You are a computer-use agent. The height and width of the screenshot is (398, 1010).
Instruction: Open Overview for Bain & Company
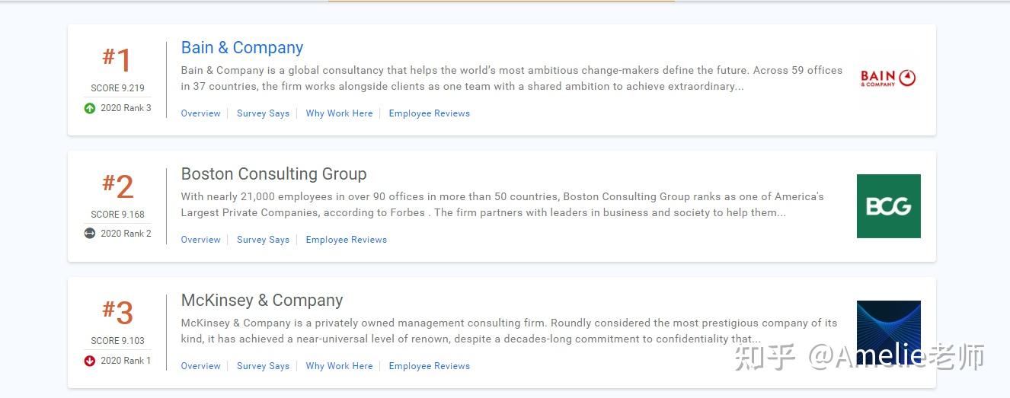201,113
